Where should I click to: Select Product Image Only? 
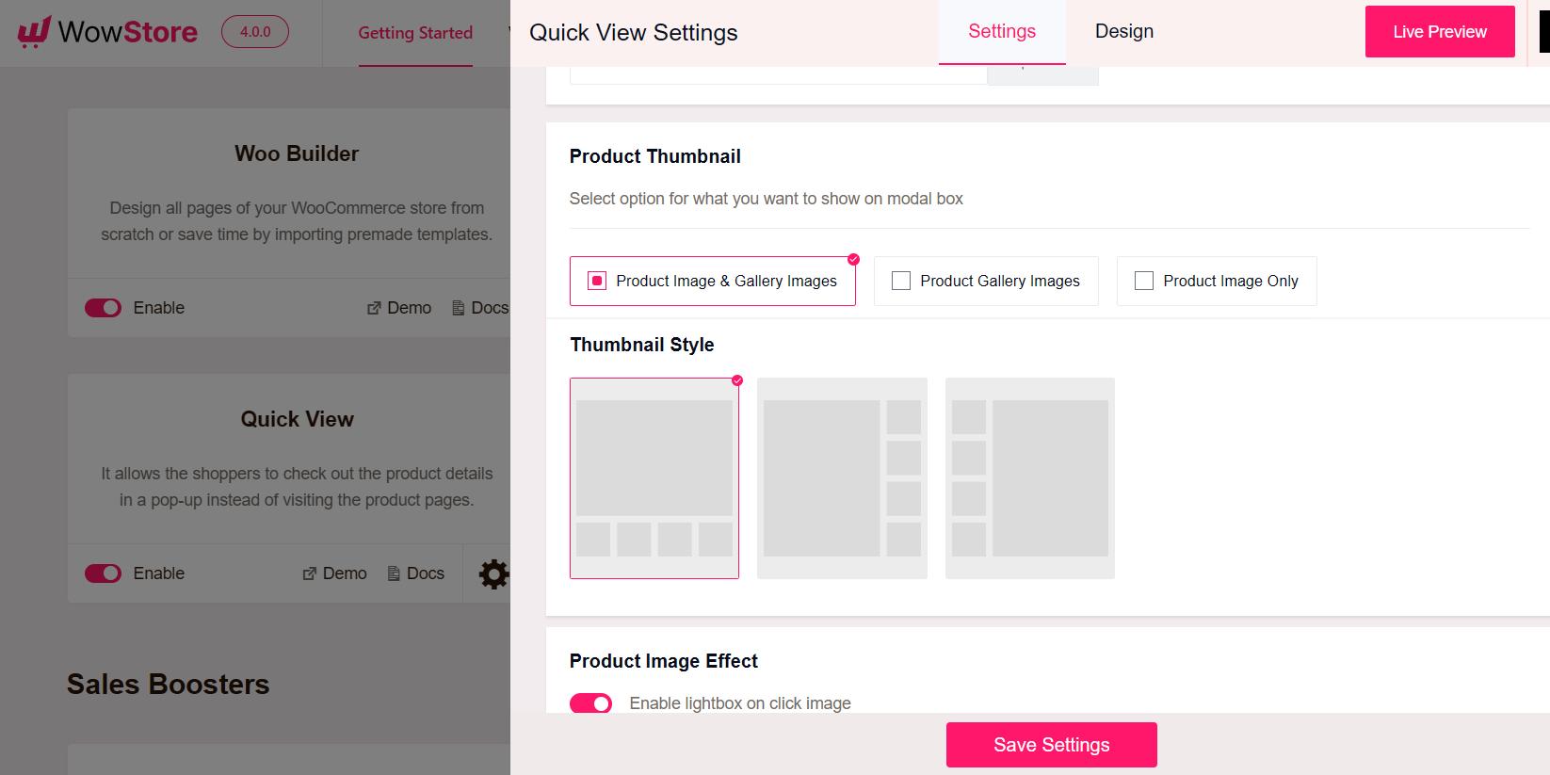coord(1144,280)
